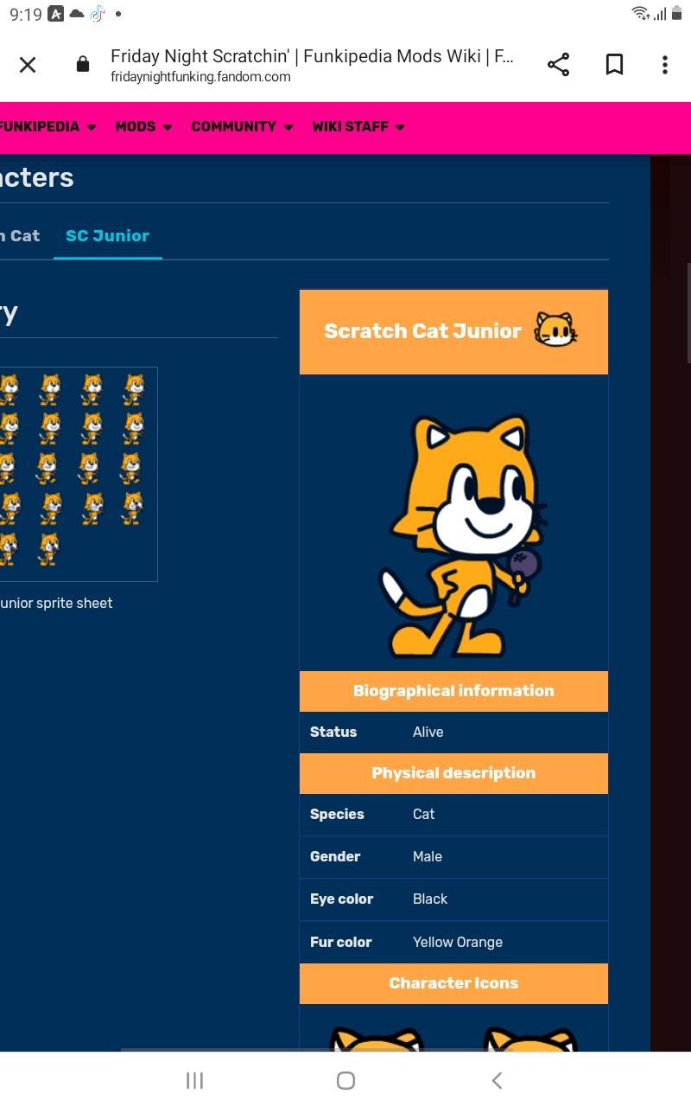This screenshot has height=1107, width=691.
Task: Tap the Eye color label
Action: pos(341,899)
